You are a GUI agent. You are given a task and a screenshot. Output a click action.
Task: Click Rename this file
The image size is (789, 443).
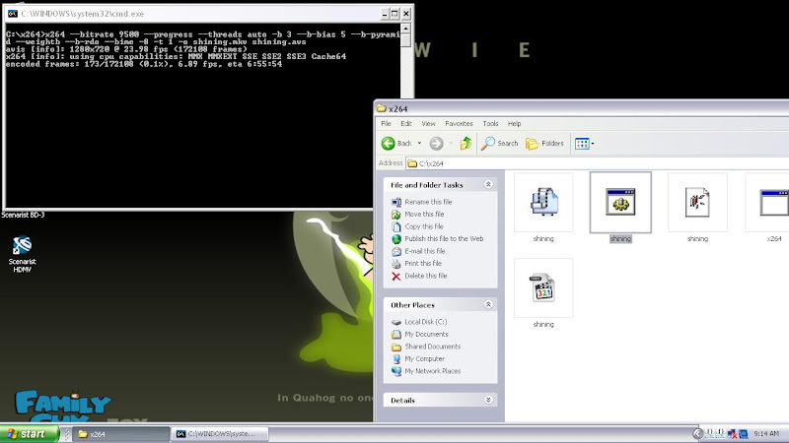(x=428, y=202)
